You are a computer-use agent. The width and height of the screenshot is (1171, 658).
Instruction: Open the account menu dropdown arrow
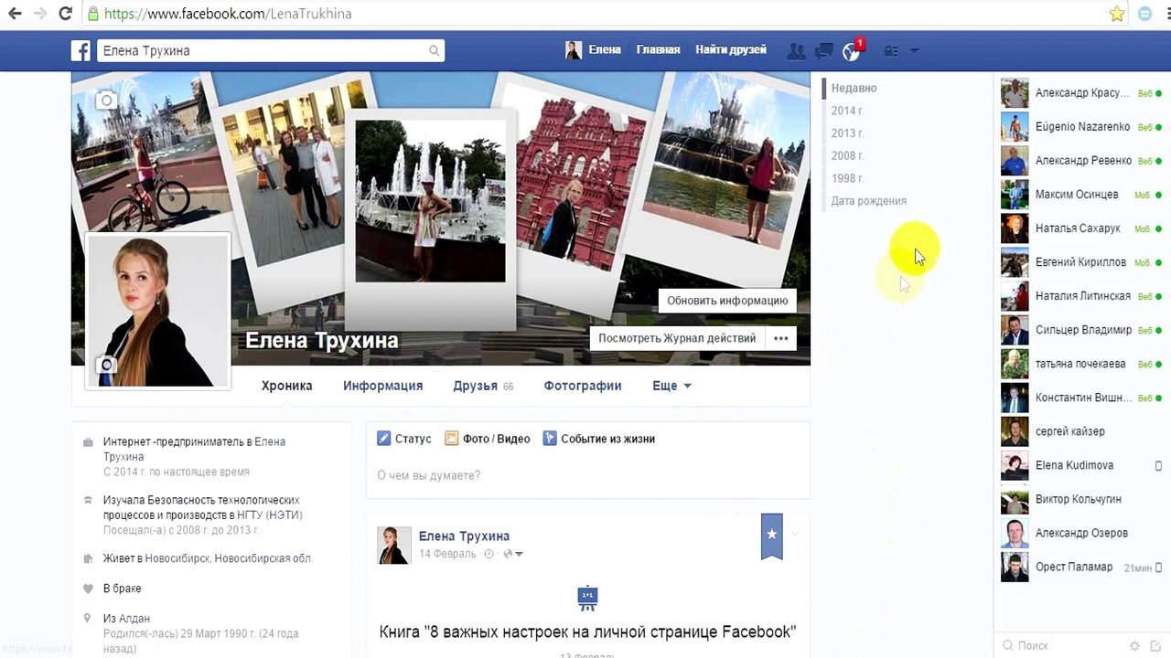click(x=914, y=51)
